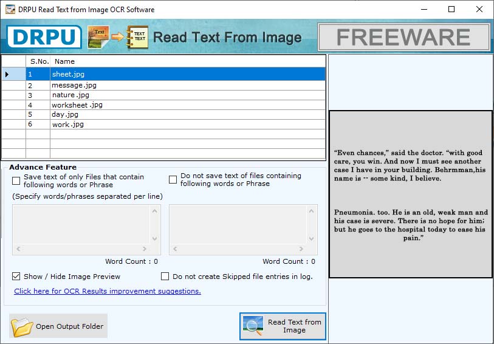Screen dimensions: 494x344
Task: Click the up arrow of the left text box scrollbar
Action: click(x=155, y=211)
